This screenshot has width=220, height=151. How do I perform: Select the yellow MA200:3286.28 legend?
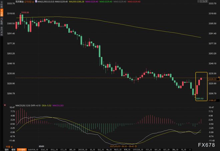[77, 2]
